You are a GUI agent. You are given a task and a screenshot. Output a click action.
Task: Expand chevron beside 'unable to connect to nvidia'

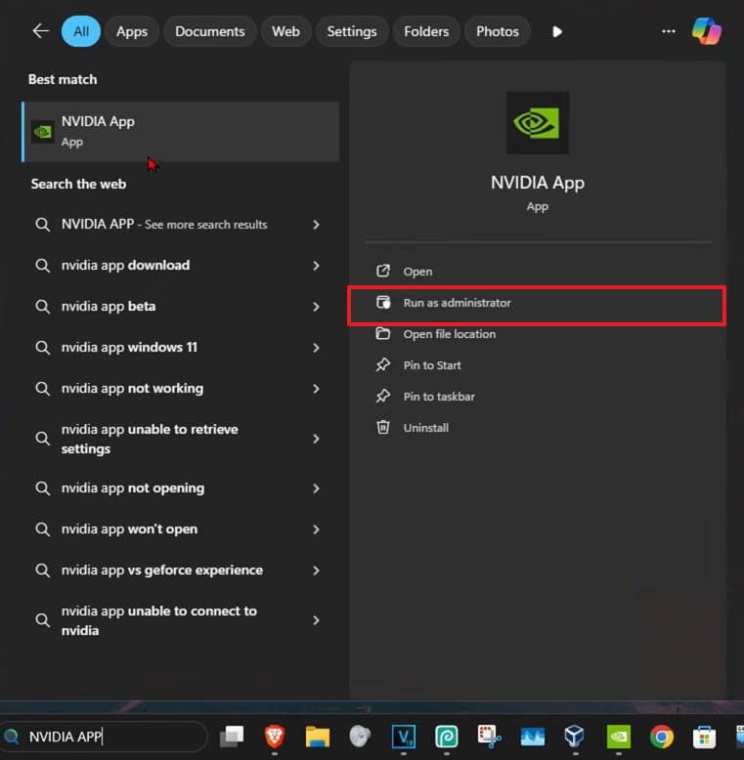[316, 620]
